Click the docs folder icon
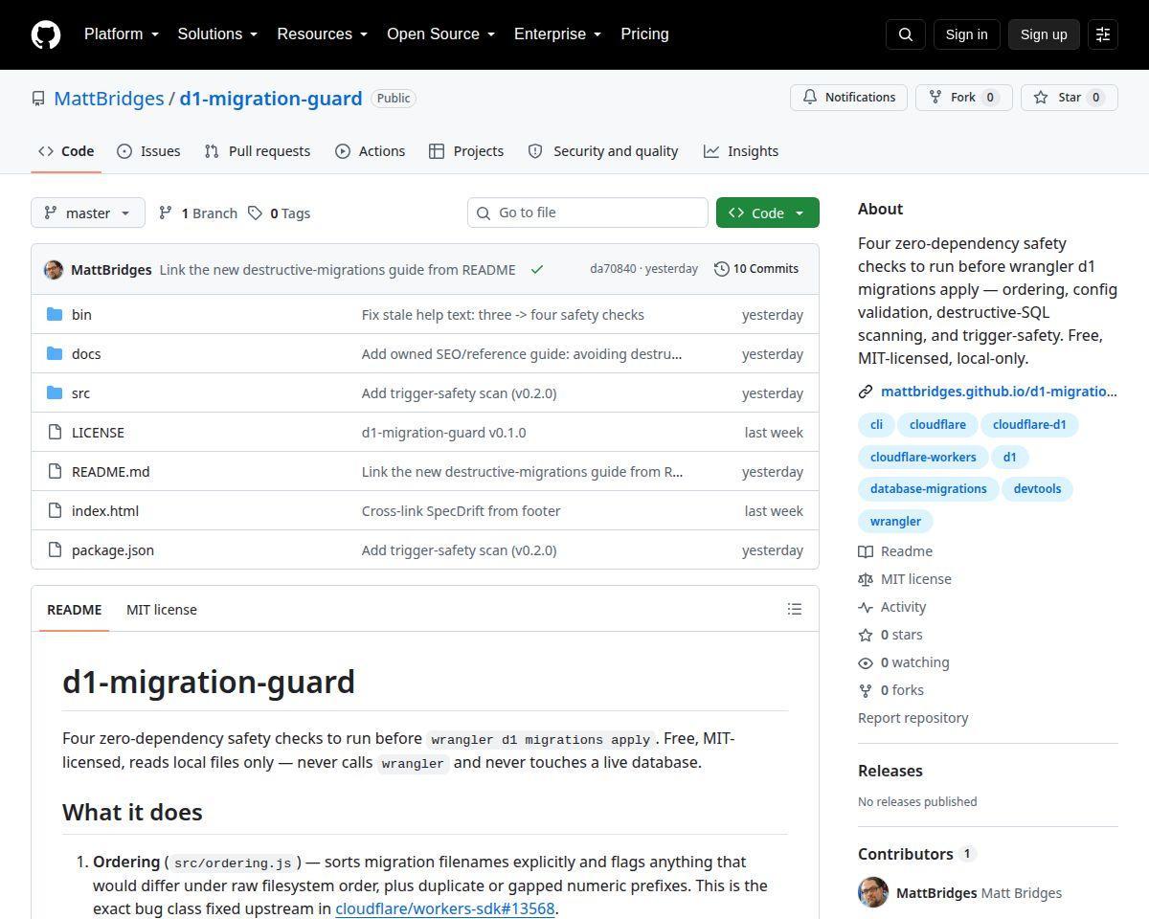Screen dimensions: 1149x919 [55, 354]
